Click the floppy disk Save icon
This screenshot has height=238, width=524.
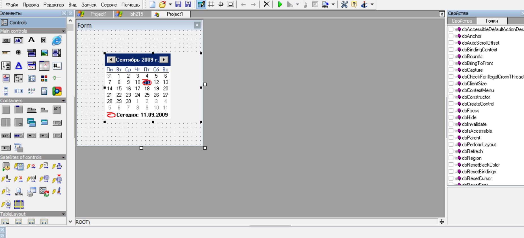click(x=178, y=5)
